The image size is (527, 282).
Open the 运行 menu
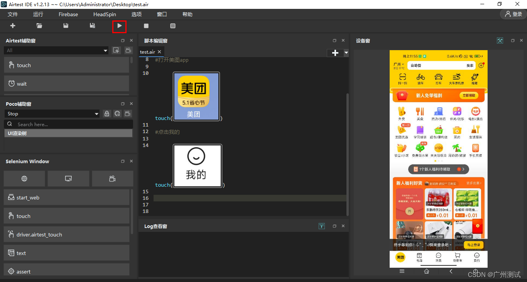click(x=38, y=14)
